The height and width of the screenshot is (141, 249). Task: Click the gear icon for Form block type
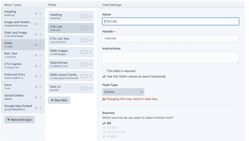tap(36, 87)
